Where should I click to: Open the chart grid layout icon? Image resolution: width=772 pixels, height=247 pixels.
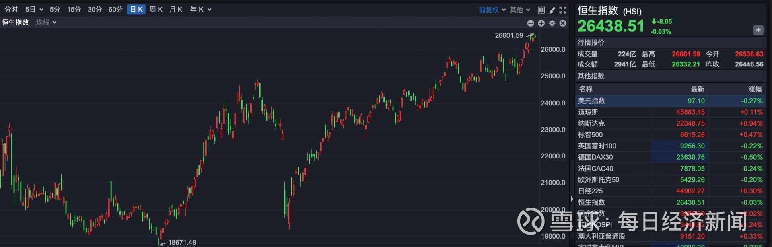click(541, 10)
